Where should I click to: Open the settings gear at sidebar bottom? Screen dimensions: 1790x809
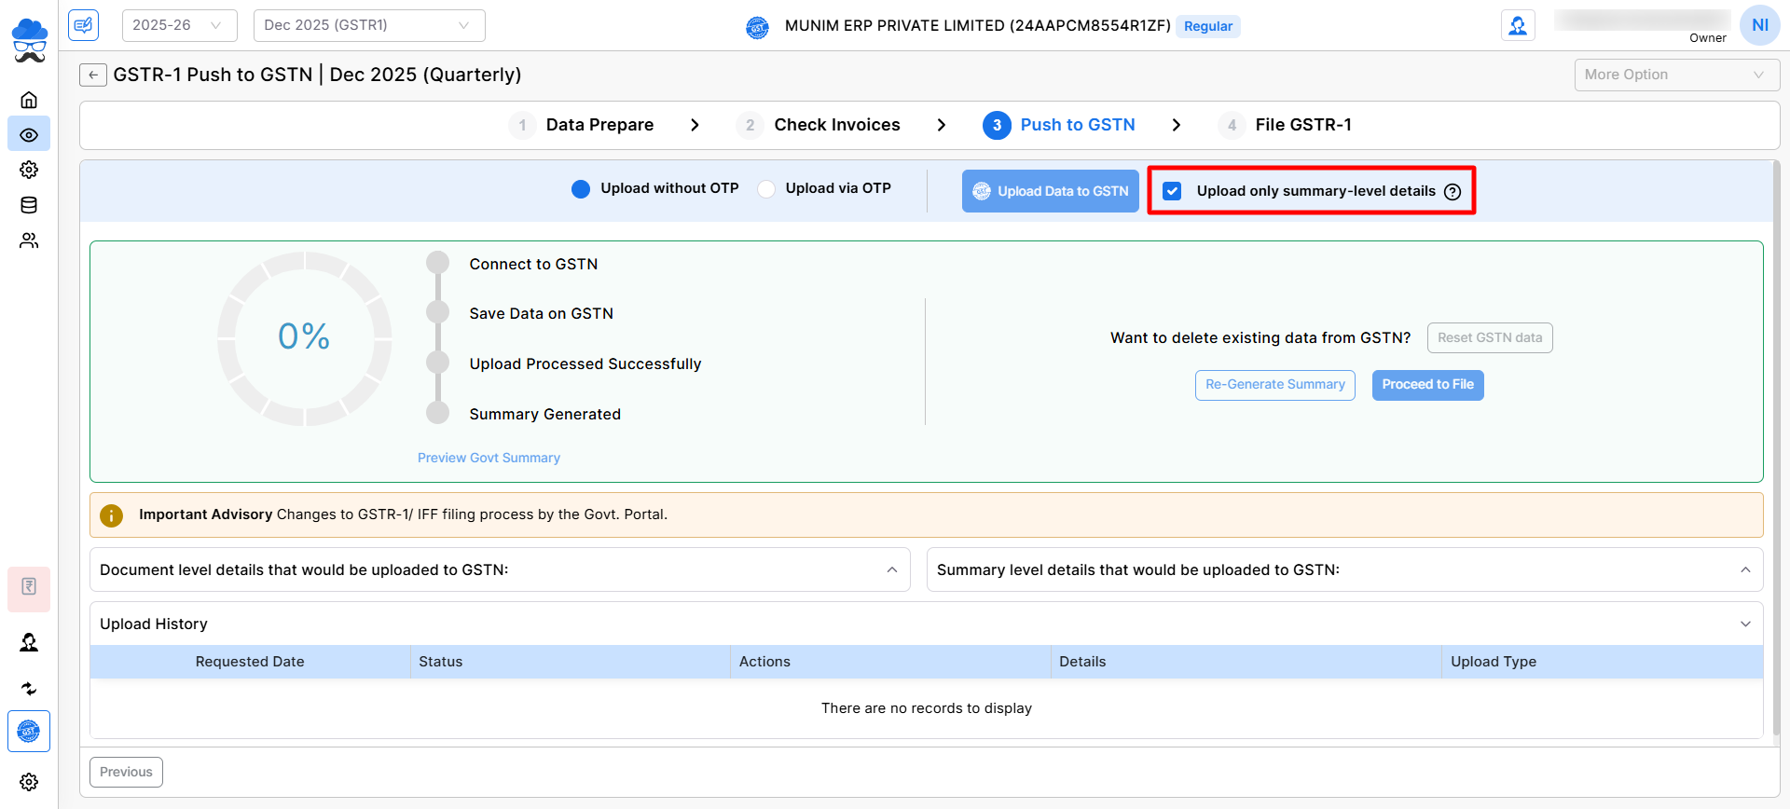pos(29,782)
